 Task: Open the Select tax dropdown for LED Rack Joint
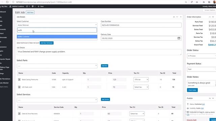141,87
